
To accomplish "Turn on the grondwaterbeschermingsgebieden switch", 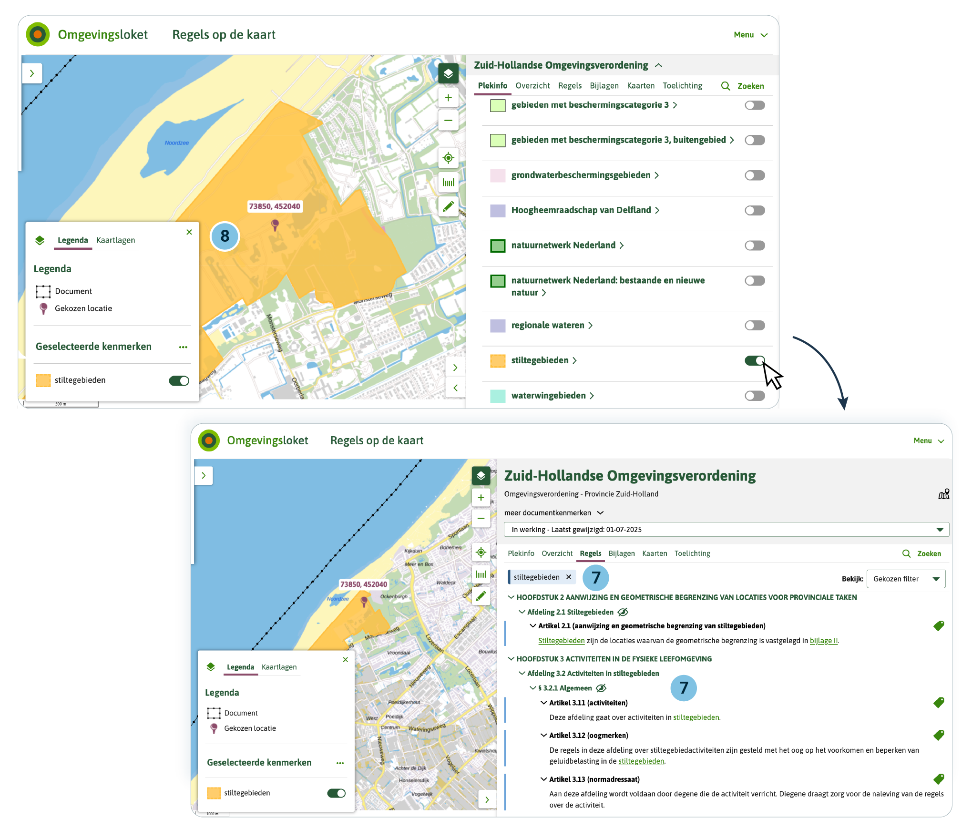I will (754, 175).
